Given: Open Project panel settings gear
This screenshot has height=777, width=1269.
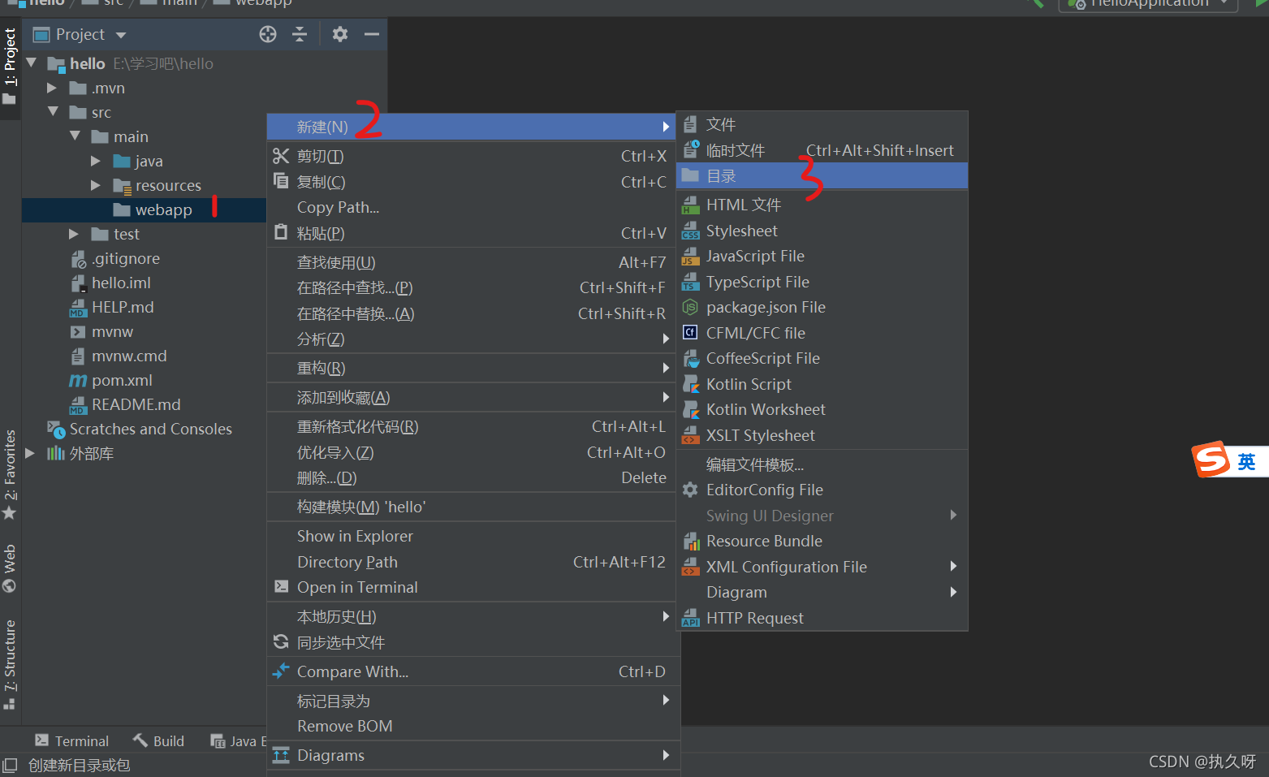Looking at the screenshot, I should click(340, 34).
